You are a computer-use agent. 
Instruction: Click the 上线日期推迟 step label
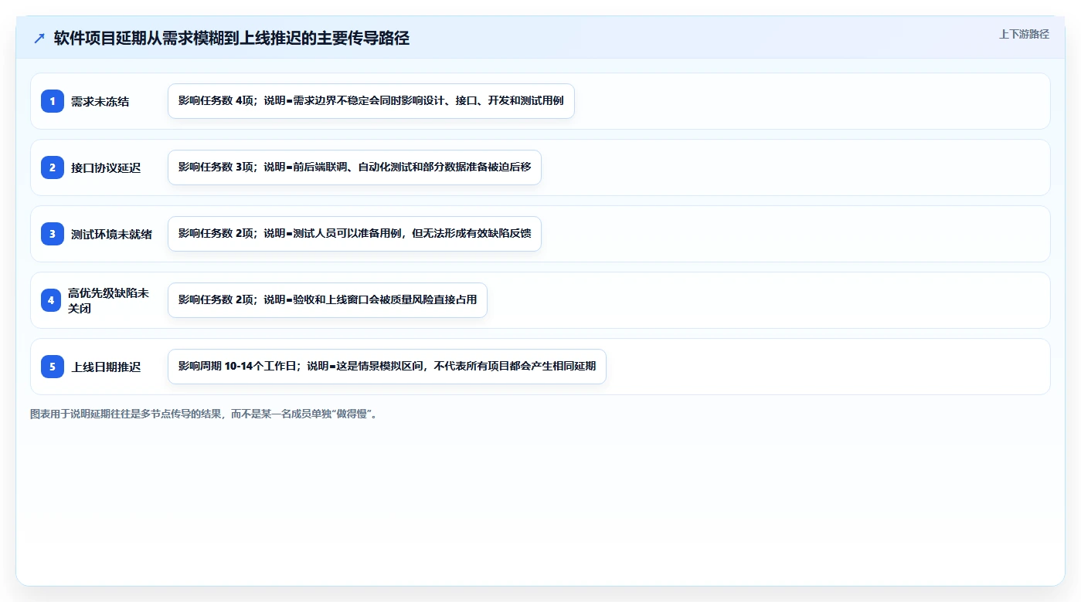[106, 367]
